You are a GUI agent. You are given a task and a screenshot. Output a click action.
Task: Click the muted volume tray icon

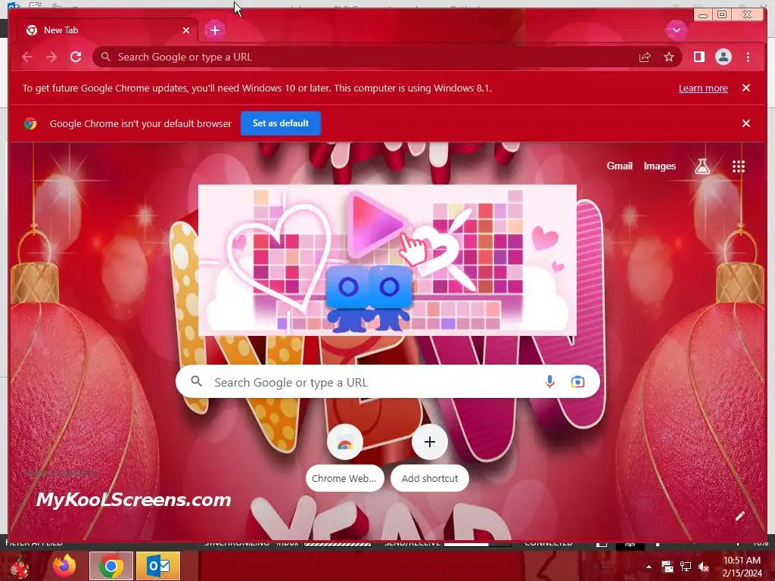point(704,567)
